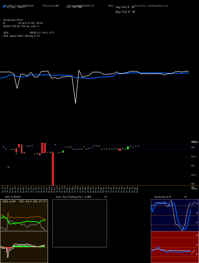Click the 945 price axis label
This screenshot has width=199, height=263.
click(x=193, y=166)
